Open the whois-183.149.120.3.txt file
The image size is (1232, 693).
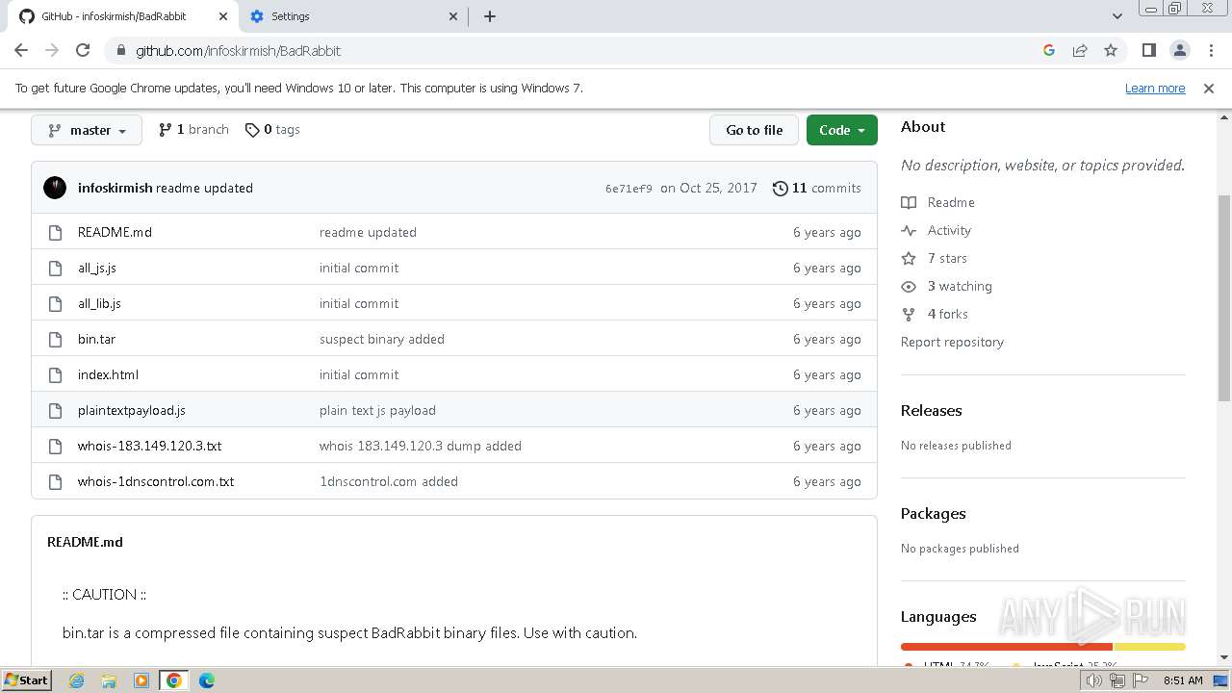pyautogui.click(x=149, y=446)
